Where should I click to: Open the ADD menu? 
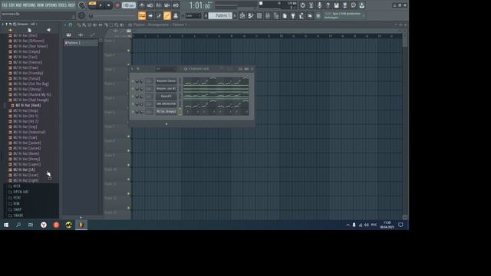(x=18, y=5)
